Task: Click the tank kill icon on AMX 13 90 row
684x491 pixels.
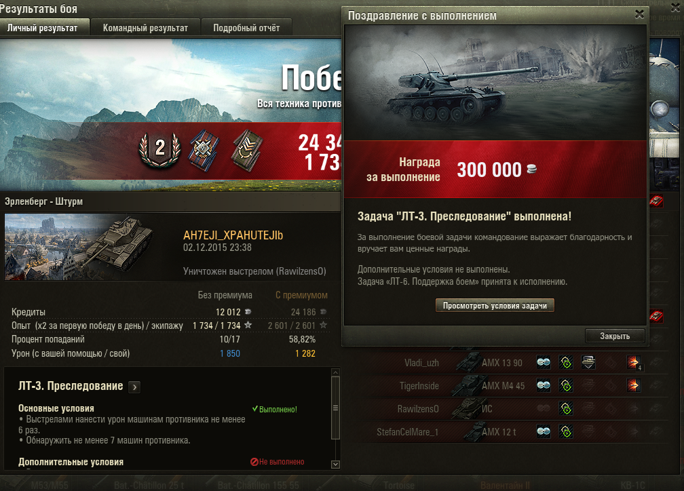Action: pyautogui.click(x=588, y=362)
